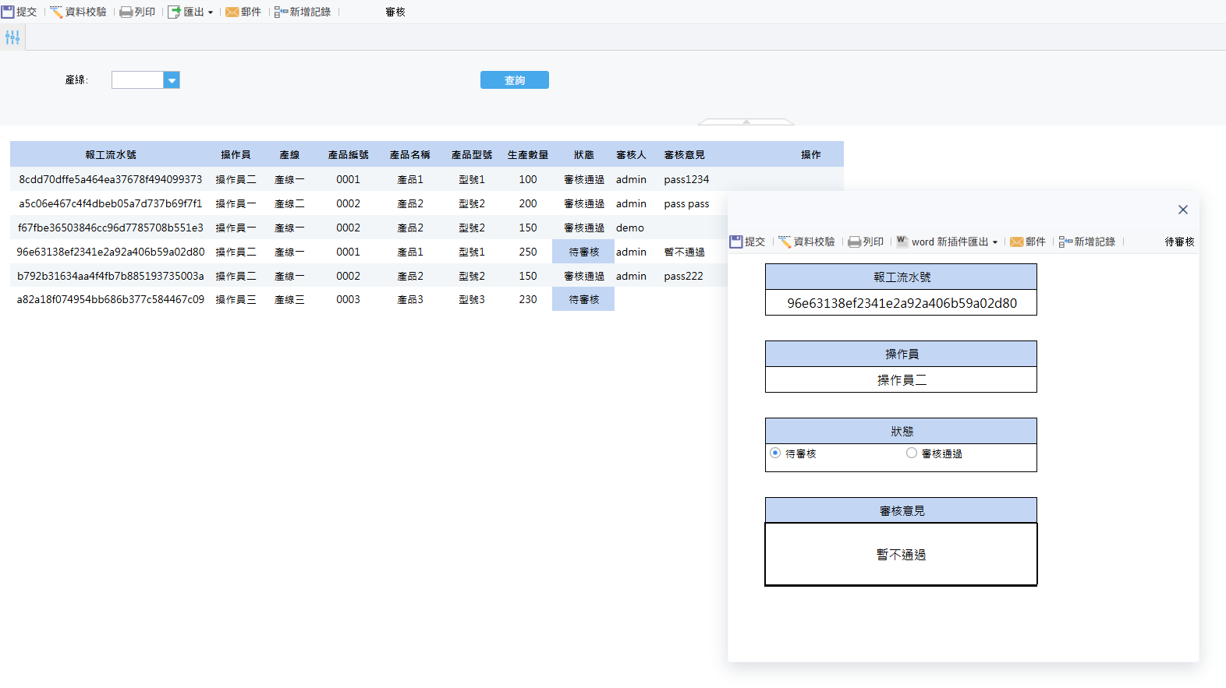The width and height of the screenshot is (1226, 688).
Task: Click the 郵件 envelope icon in main toolbar
Action: (232, 12)
